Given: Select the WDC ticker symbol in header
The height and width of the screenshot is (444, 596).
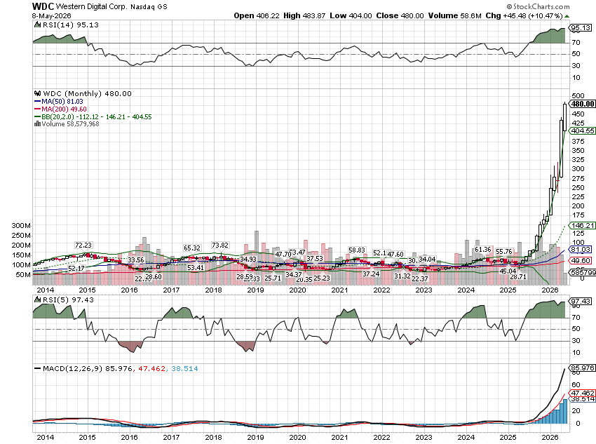Looking at the screenshot, I should pos(43,6).
